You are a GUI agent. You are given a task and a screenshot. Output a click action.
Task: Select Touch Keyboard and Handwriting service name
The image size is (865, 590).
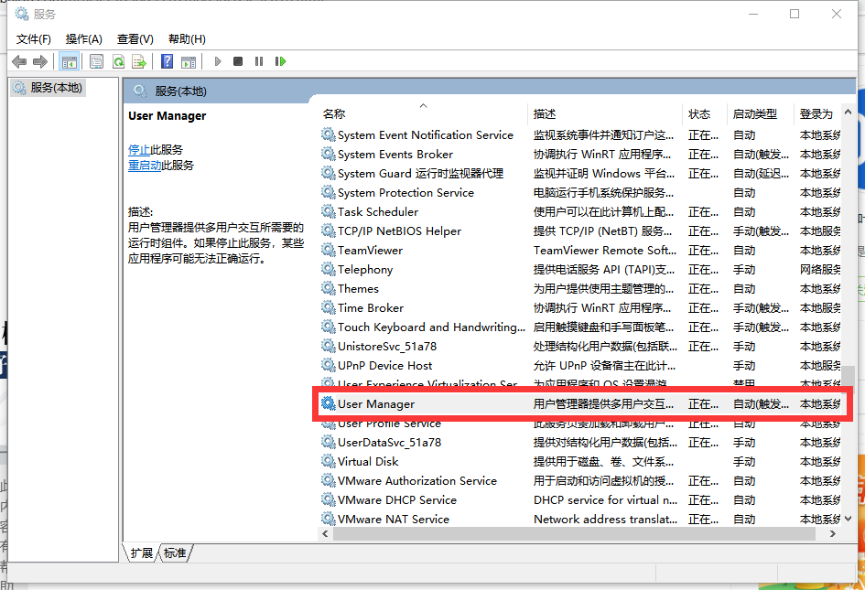431,327
